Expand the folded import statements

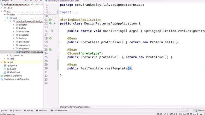76,12
